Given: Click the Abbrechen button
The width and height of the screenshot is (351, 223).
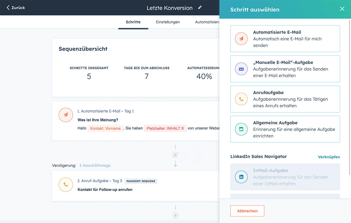Looking at the screenshot, I should tap(247, 211).
